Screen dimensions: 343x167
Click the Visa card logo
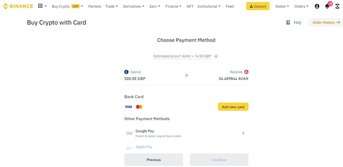click(129, 107)
